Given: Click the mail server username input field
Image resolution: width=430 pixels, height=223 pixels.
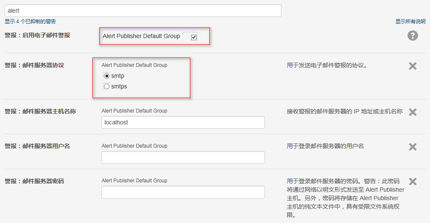Looking at the screenshot, I should click(183, 157).
